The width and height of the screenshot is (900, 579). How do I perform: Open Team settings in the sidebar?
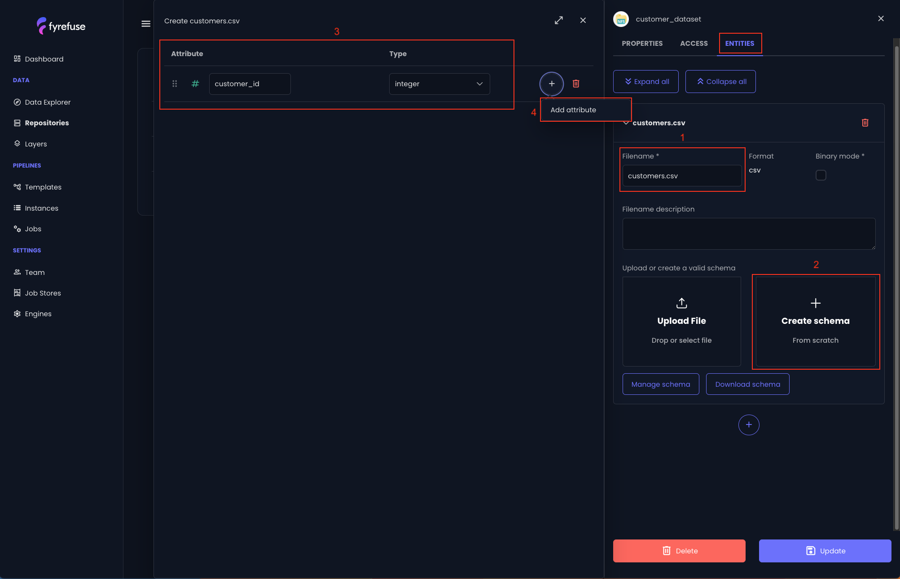[x=35, y=272]
